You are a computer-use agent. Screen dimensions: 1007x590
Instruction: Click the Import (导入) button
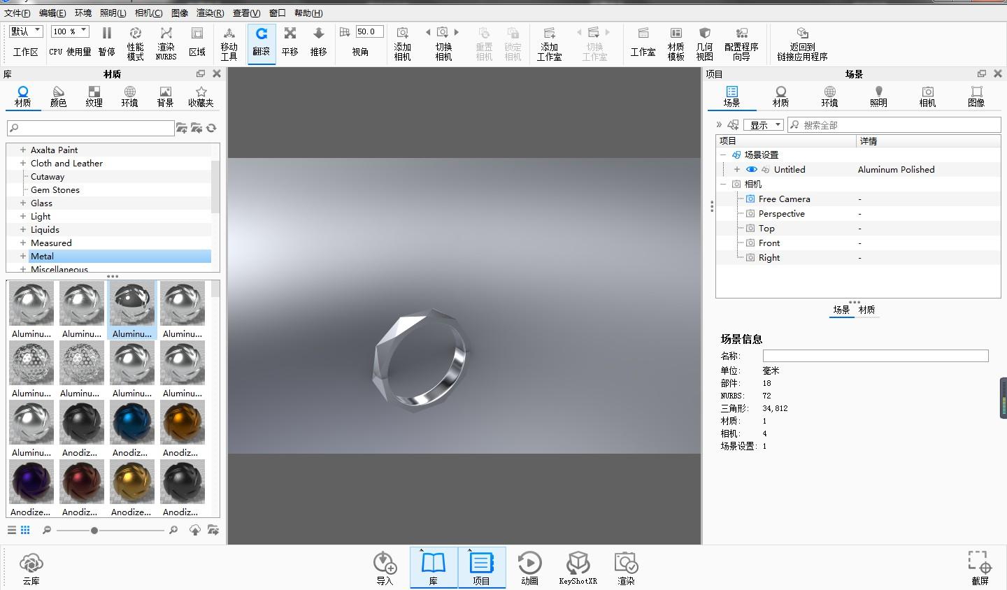[x=385, y=568]
